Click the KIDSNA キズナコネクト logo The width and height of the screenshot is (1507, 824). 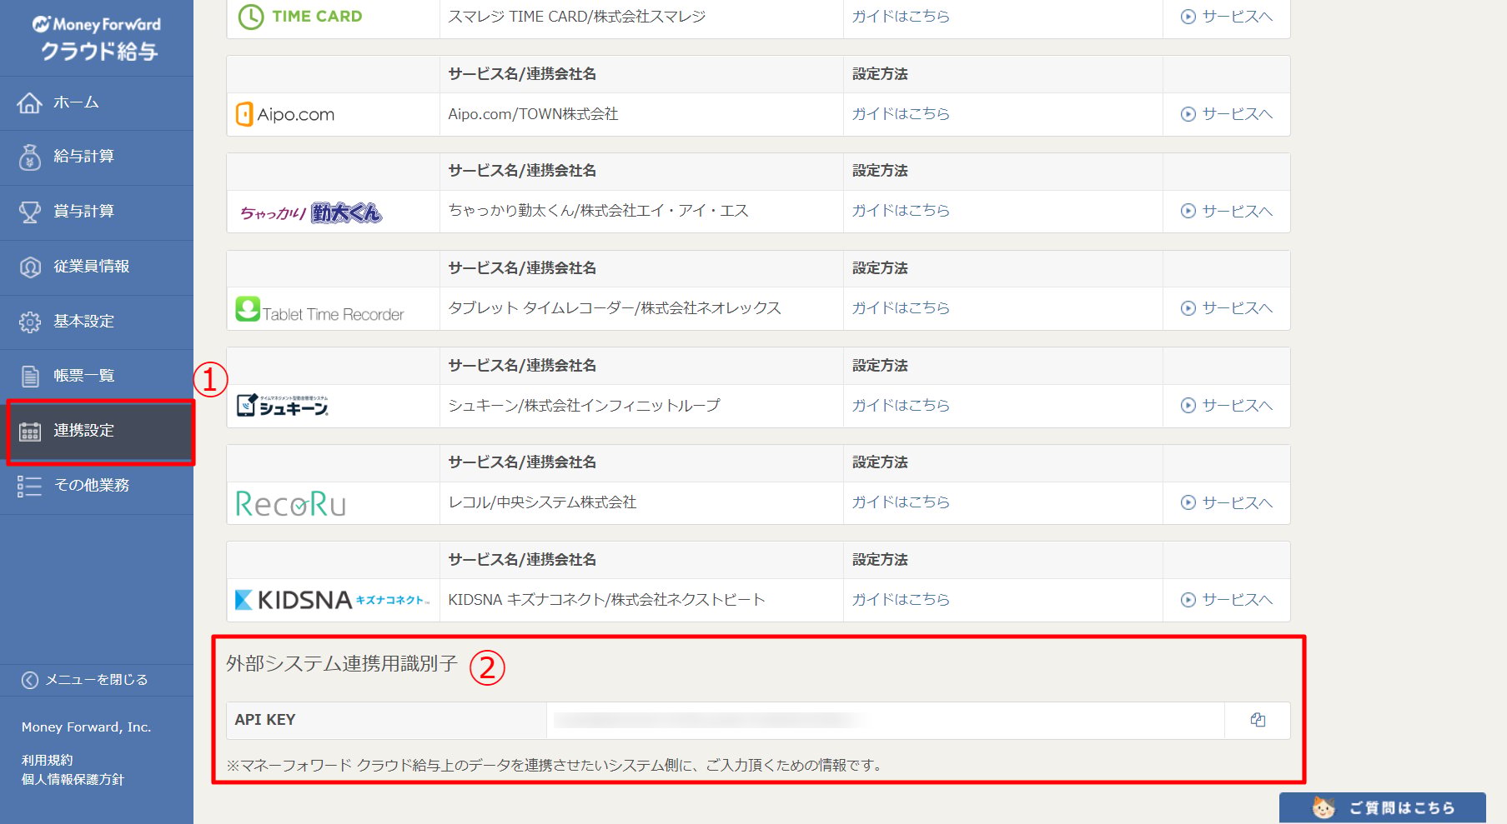click(x=332, y=600)
